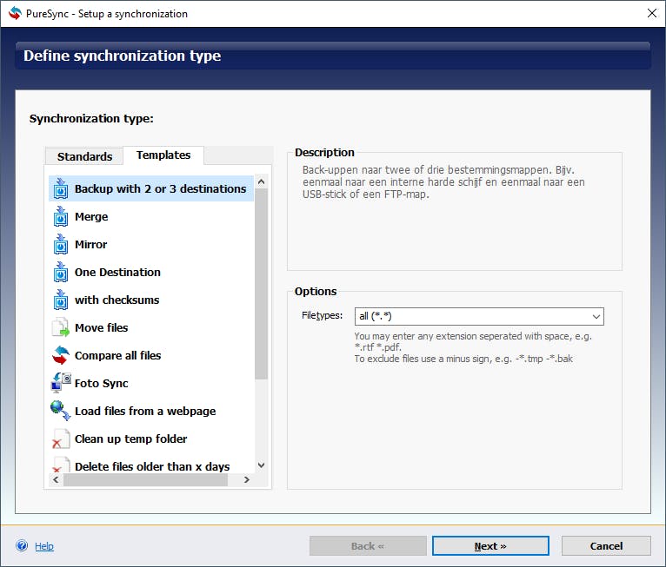Click the blue Help question mark icon

[x=22, y=545]
